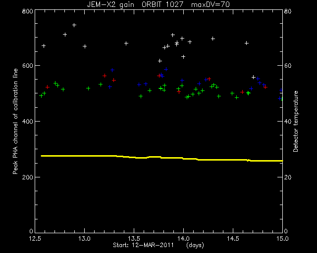Click the left y-axis label 'Peak PHA channel of calibration line'
Image resolution: width=317 pixels, height=253 pixels.
pyautogui.click(x=15, y=121)
